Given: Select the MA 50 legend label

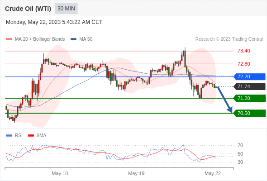Looking at the screenshot, I should [x=86, y=39].
